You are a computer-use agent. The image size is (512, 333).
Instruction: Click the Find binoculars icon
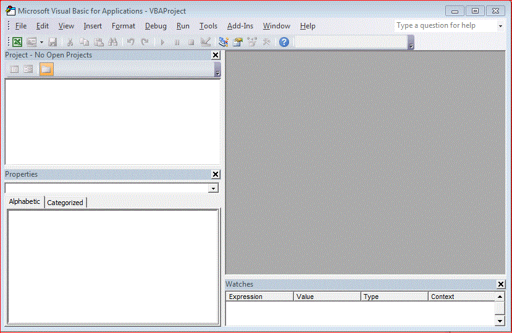tap(113, 42)
